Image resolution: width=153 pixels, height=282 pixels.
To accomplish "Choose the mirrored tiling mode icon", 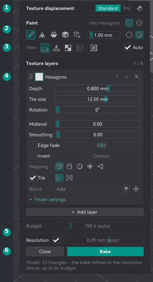I will click(70, 178).
